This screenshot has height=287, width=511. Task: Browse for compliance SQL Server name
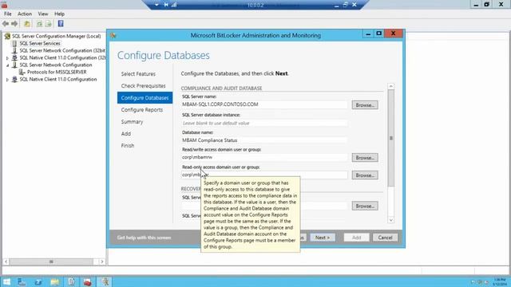(365, 105)
